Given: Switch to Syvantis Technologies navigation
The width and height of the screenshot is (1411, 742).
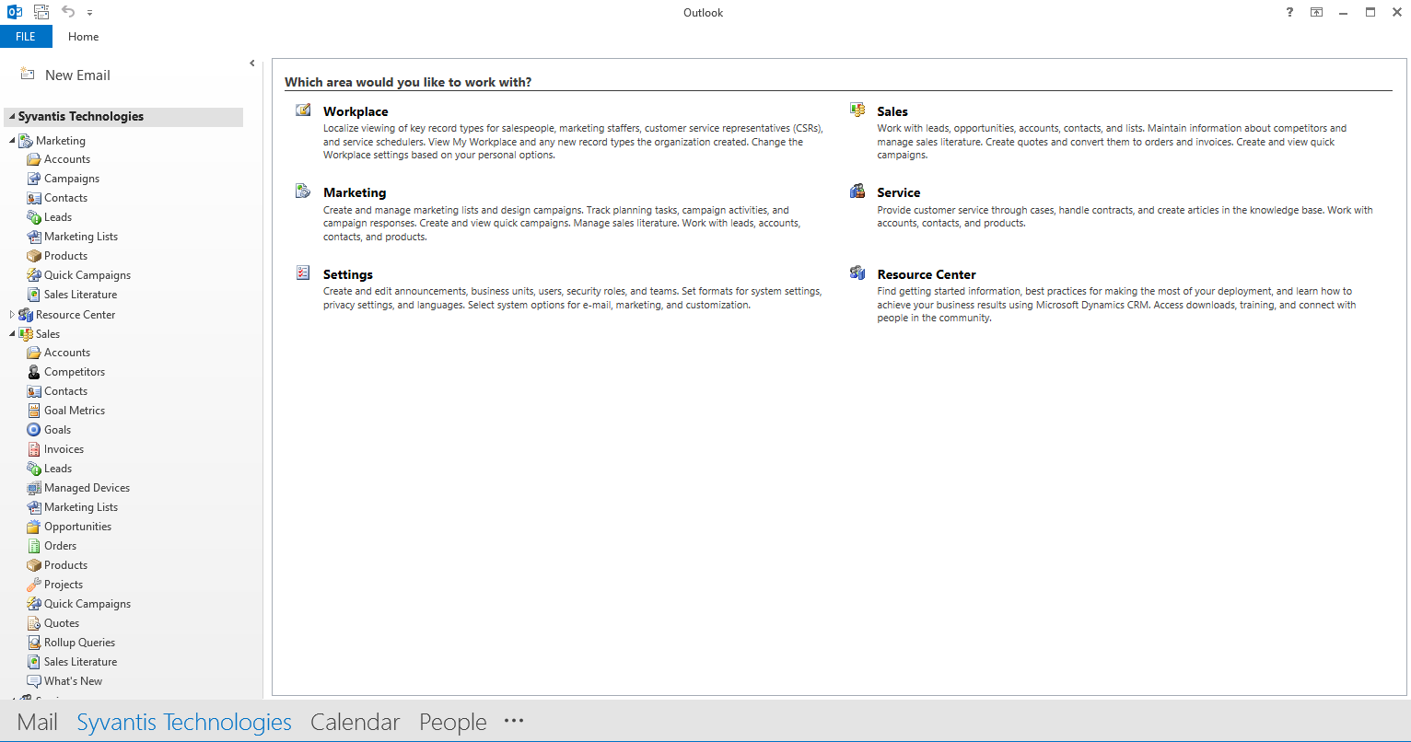Looking at the screenshot, I should 184,723.
